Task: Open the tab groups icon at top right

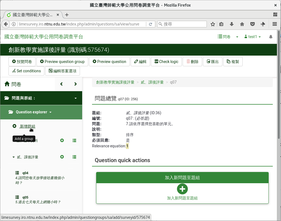Action: click(275, 15)
